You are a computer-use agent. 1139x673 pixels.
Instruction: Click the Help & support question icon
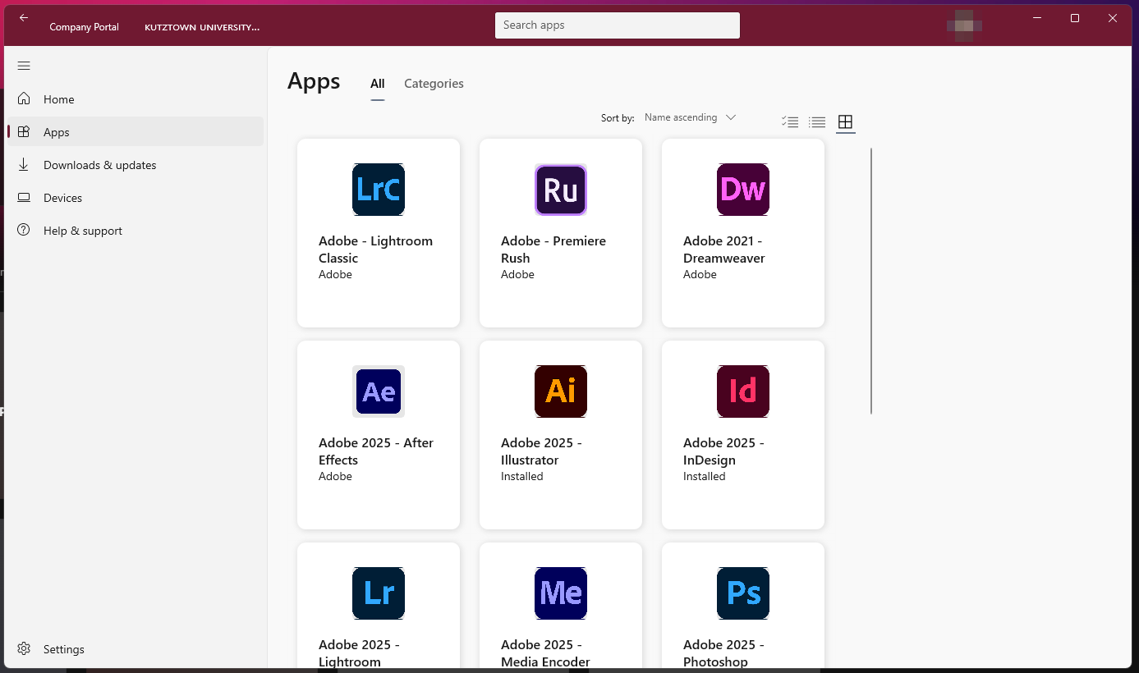click(24, 230)
